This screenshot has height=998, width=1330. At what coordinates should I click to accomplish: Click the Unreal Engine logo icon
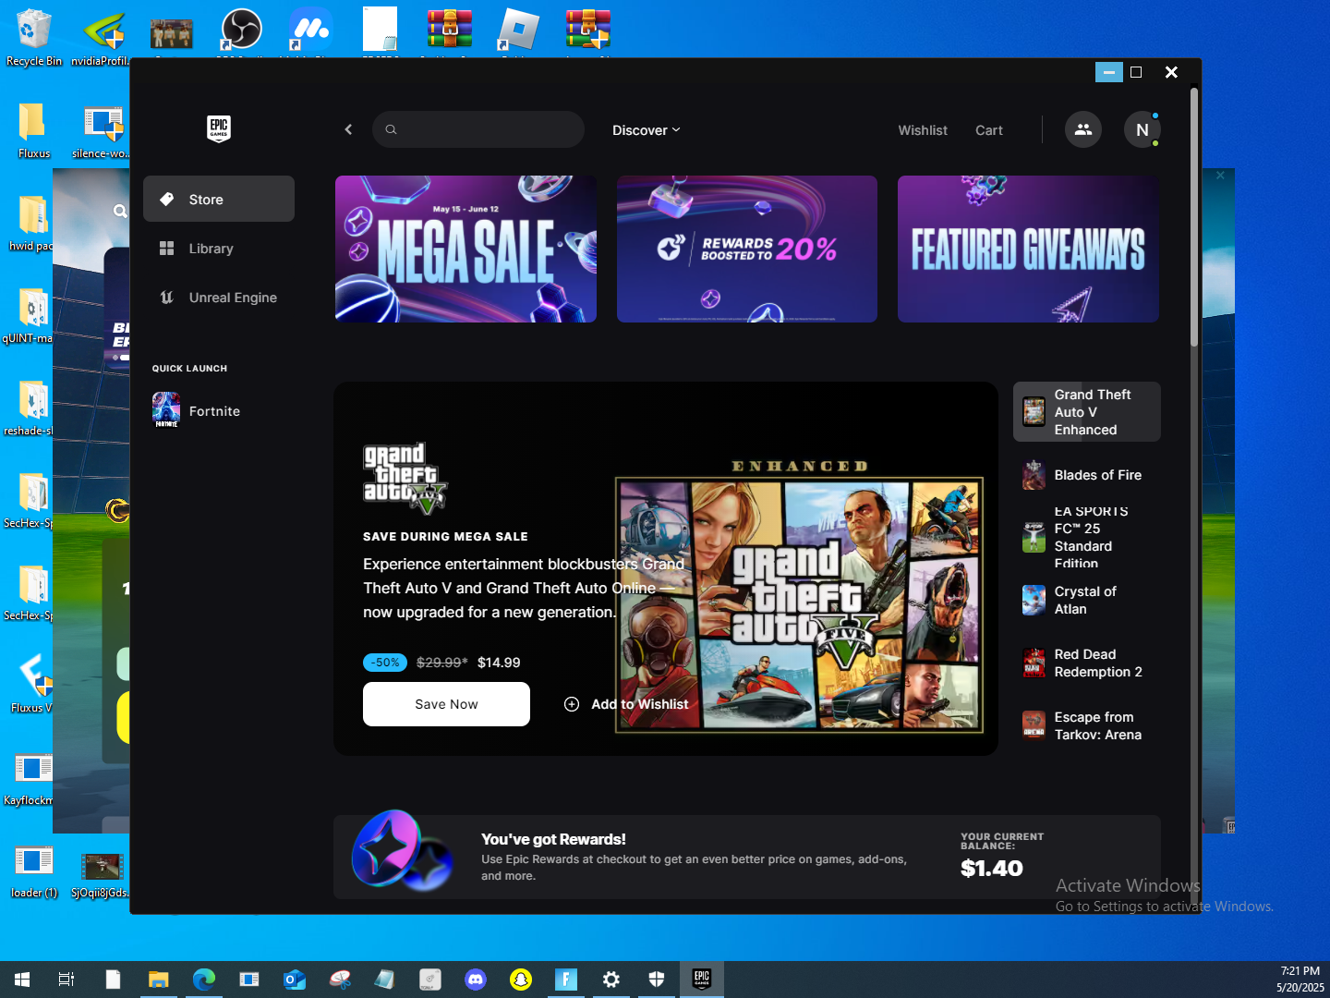[167, 298]
